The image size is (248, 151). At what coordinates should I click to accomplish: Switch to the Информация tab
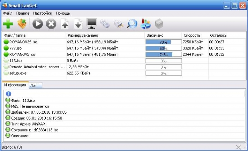tap(15, 85)
